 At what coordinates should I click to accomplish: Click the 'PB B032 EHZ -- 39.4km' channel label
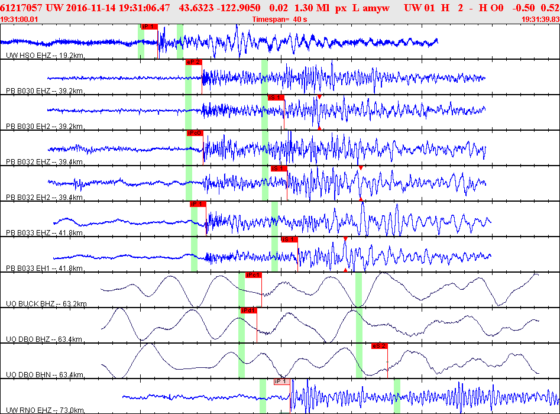[x=45, y=162]
